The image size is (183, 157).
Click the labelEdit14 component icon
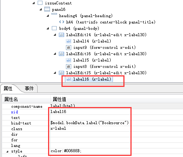[x=61, y=35]
